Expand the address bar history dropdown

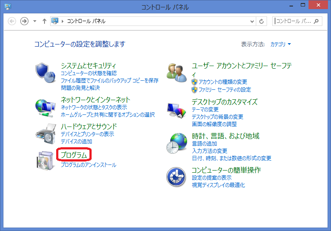coord(252,21)
